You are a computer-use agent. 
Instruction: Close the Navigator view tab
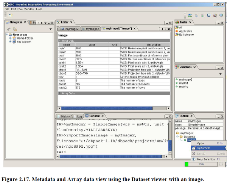coord(25,22)
